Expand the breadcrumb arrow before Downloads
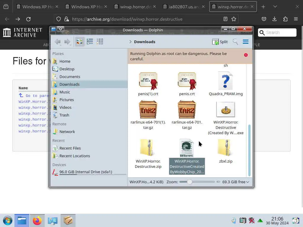The image size is (303, 227). point(130,42)
